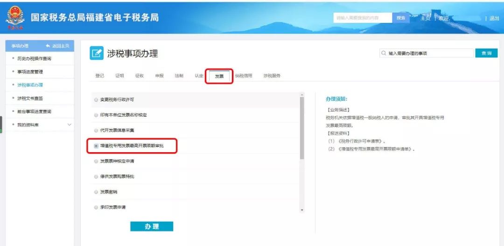The image size is (504, 246).
Task: Click the edit icon beside 涉税事项办理 title
Action: 96,54
